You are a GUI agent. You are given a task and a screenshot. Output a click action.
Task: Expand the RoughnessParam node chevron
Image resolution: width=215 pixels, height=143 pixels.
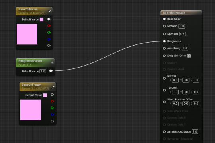[52, 62]
